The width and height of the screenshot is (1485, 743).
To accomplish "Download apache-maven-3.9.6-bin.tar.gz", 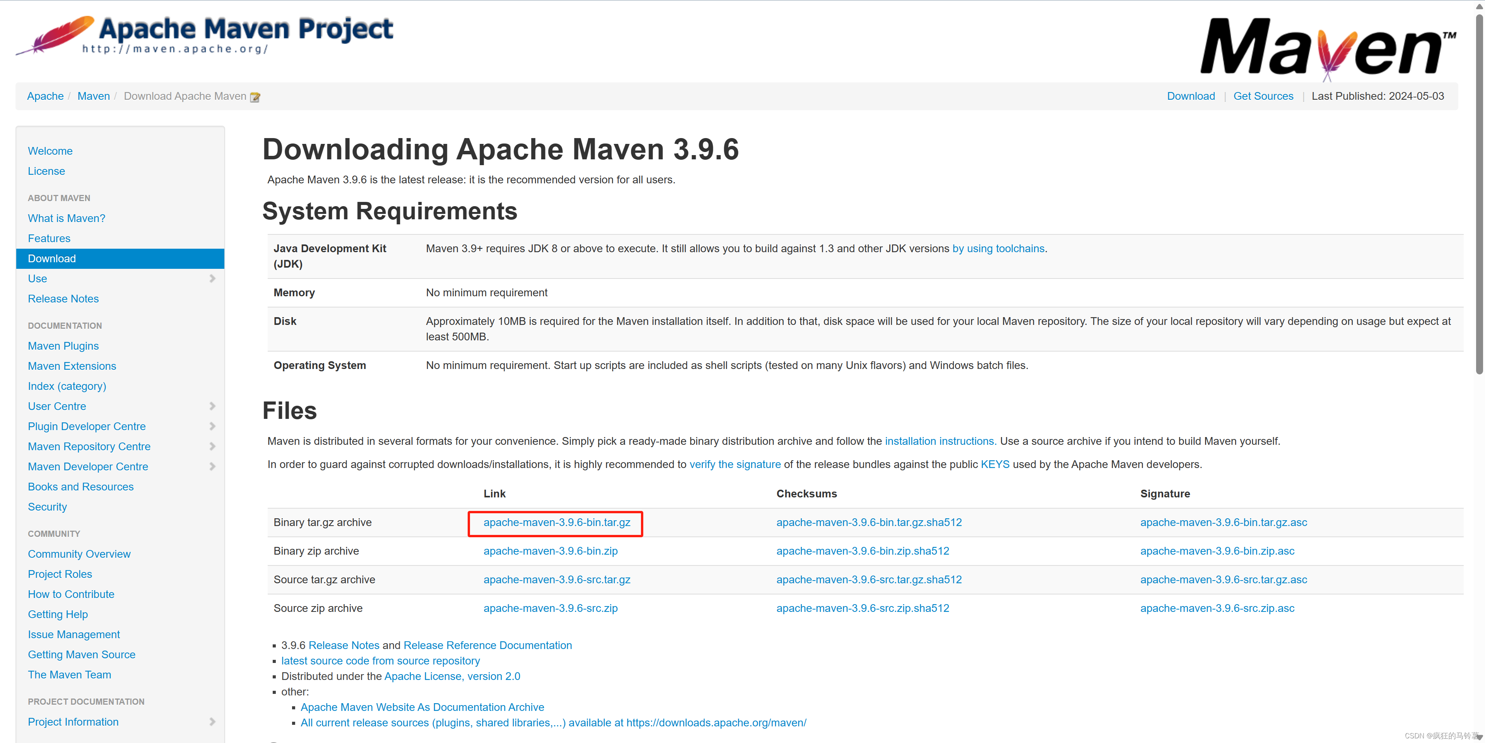I will (x=556, y=522).
